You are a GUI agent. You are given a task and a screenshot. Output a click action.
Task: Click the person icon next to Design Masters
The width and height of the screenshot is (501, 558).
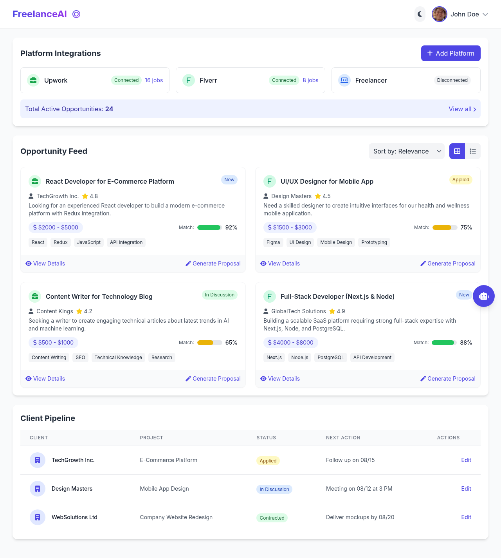[x=266, y=196]
